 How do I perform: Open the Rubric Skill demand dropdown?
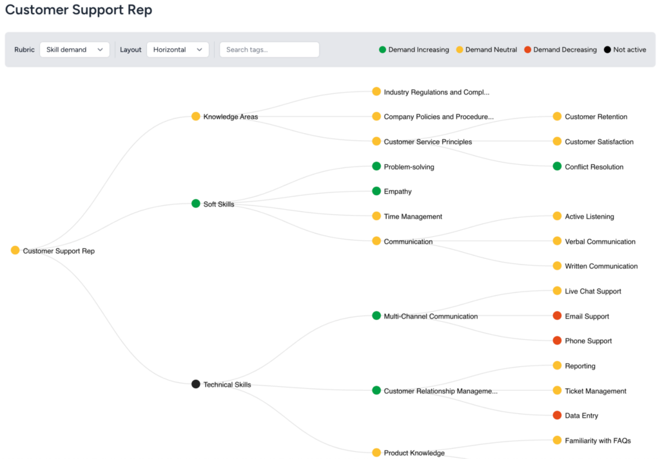coord(75,50)
